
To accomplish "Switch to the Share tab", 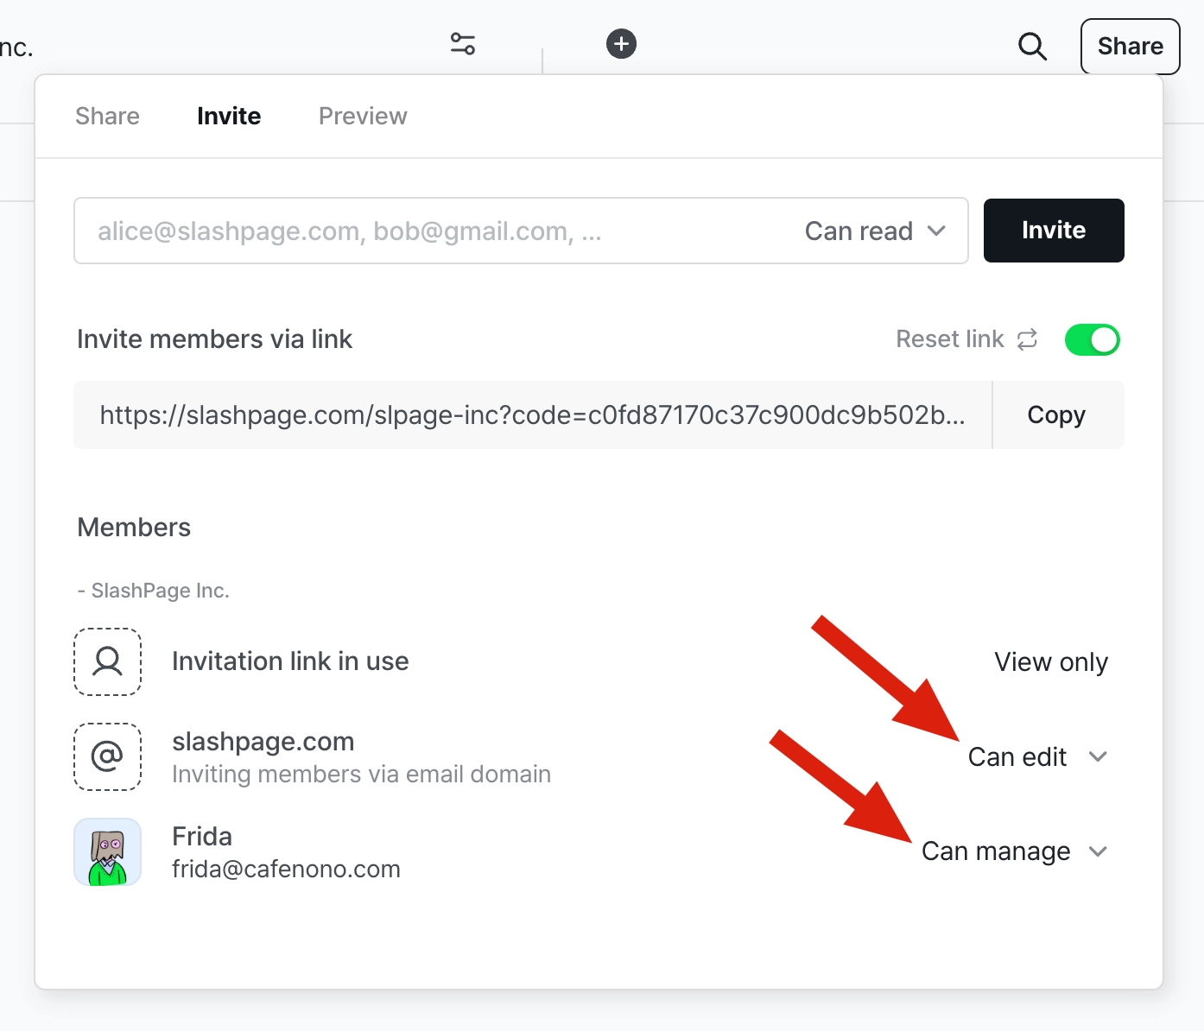I will (108, 116).
